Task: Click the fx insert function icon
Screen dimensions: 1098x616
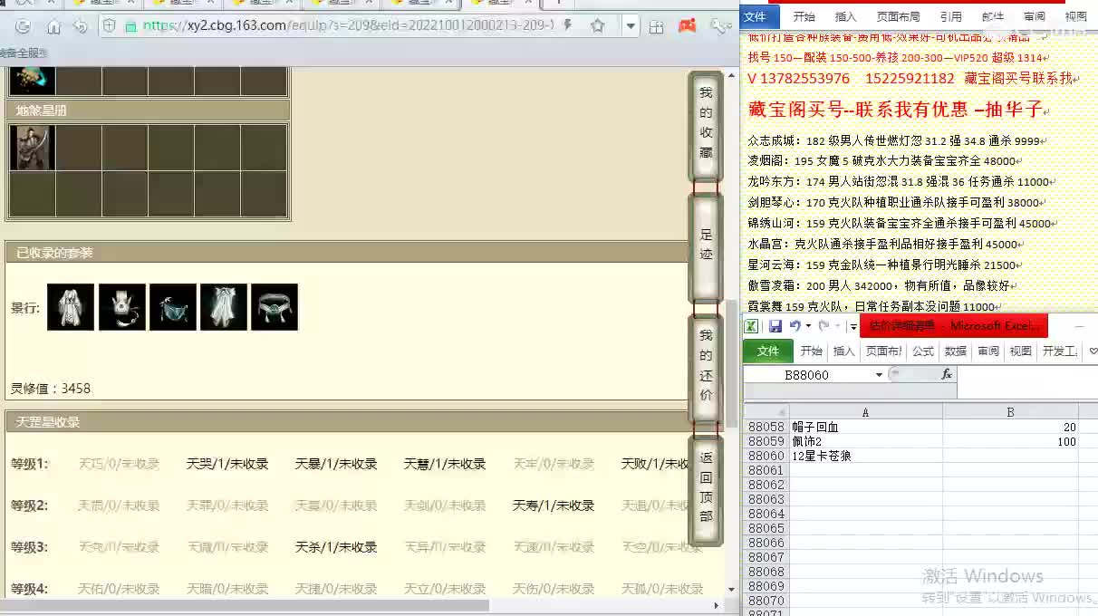Action: point(947,375)
